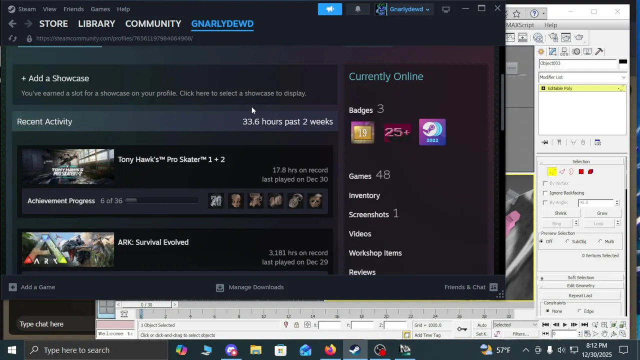Go to Steam LIBRARY tab
This screenshot has height=360, width=640.
click(96, 23)
